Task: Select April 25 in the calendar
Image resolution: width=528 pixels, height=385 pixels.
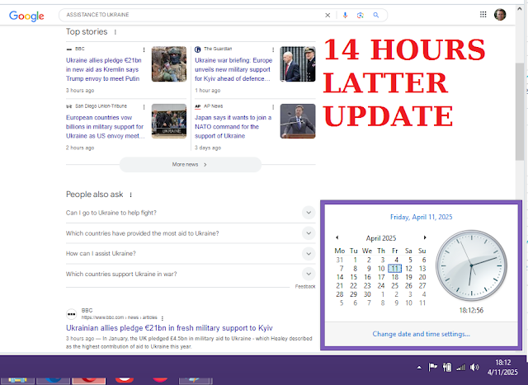Action: [394, 286]
